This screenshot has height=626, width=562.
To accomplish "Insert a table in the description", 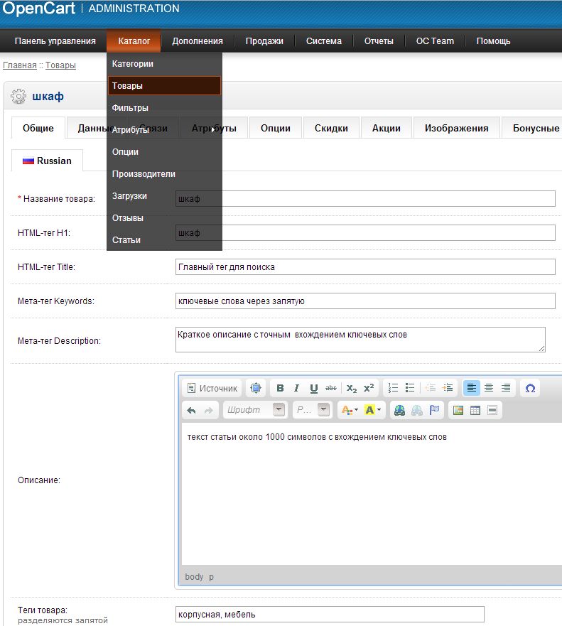I will pos(475,410).
